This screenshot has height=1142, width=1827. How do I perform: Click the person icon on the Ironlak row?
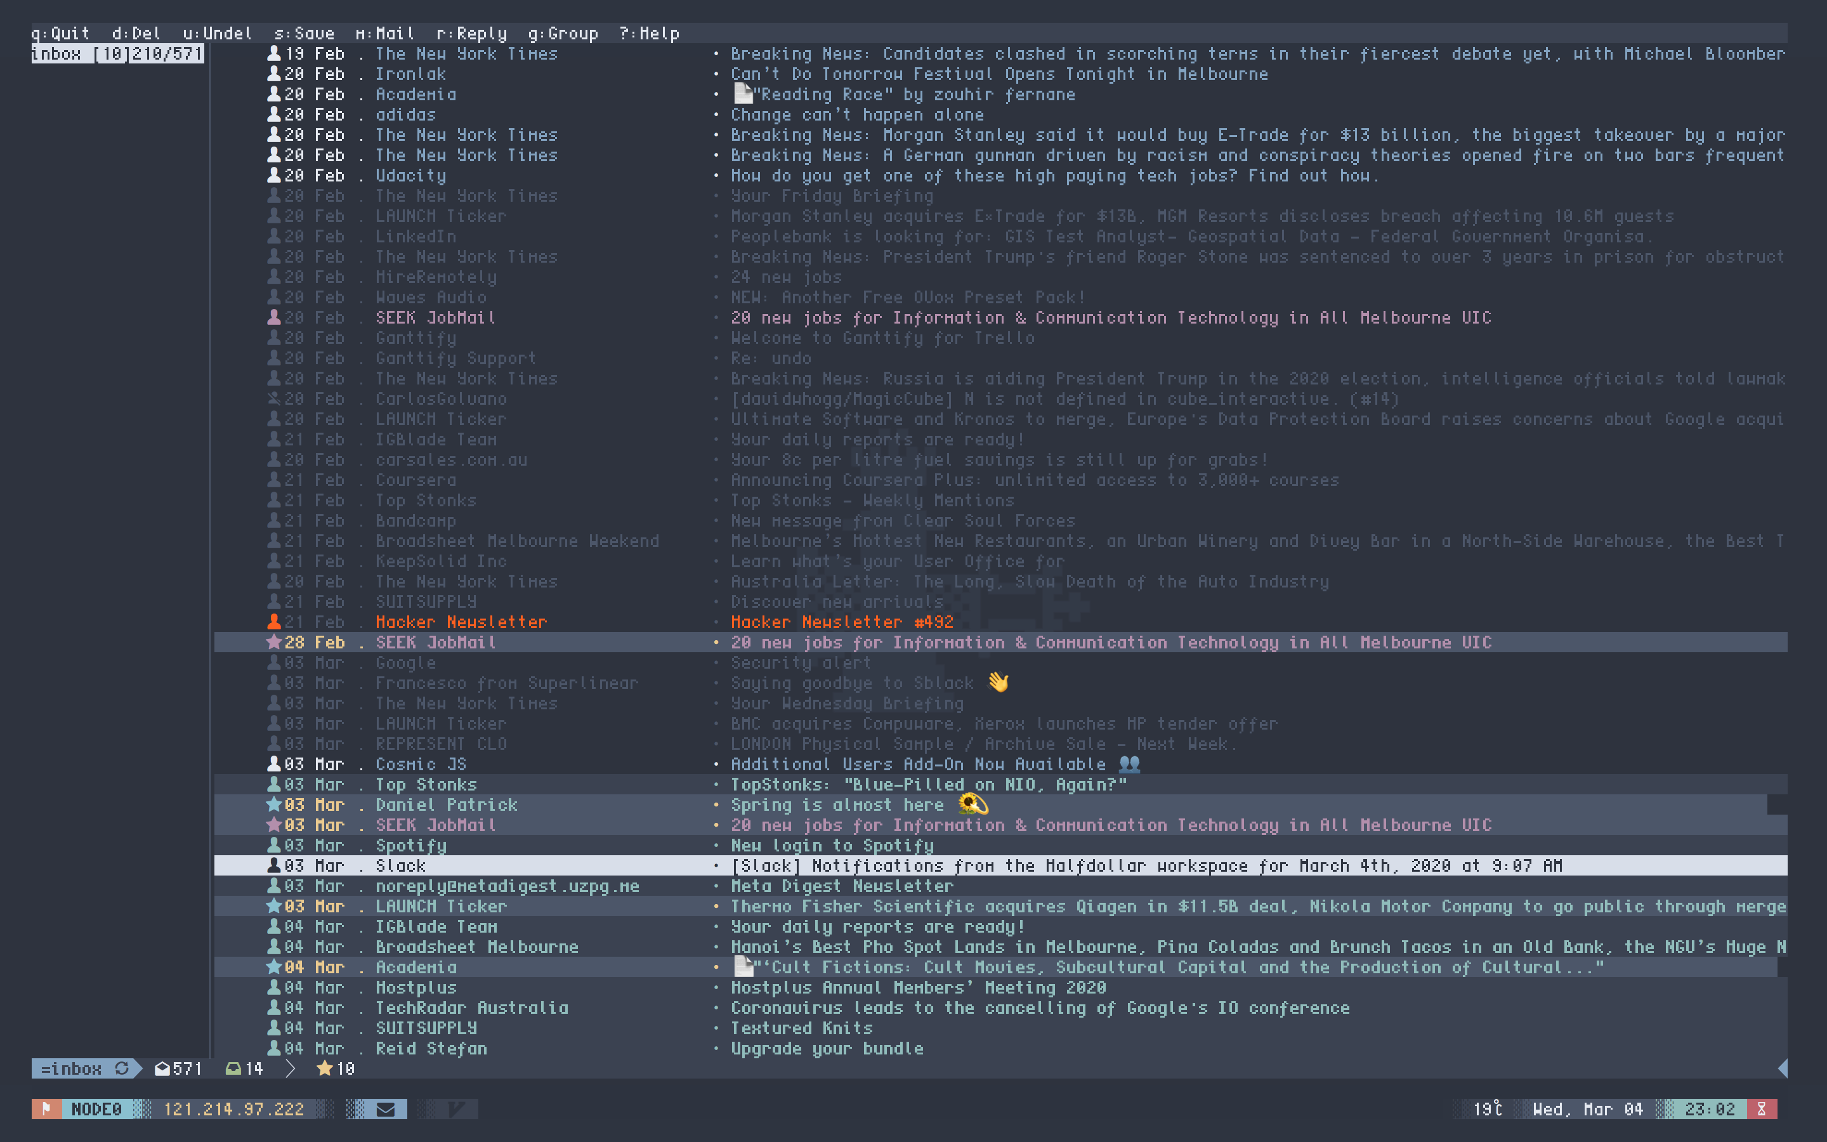[274, 74]
